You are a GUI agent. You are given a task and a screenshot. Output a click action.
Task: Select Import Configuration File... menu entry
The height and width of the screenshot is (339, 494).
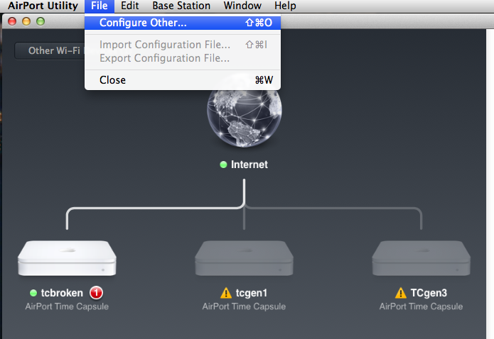click(x=183, y=45)
